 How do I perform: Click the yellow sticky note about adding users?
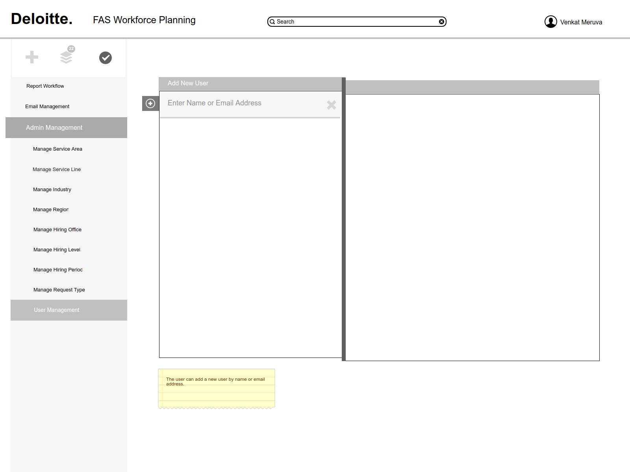tap(217, 389)
